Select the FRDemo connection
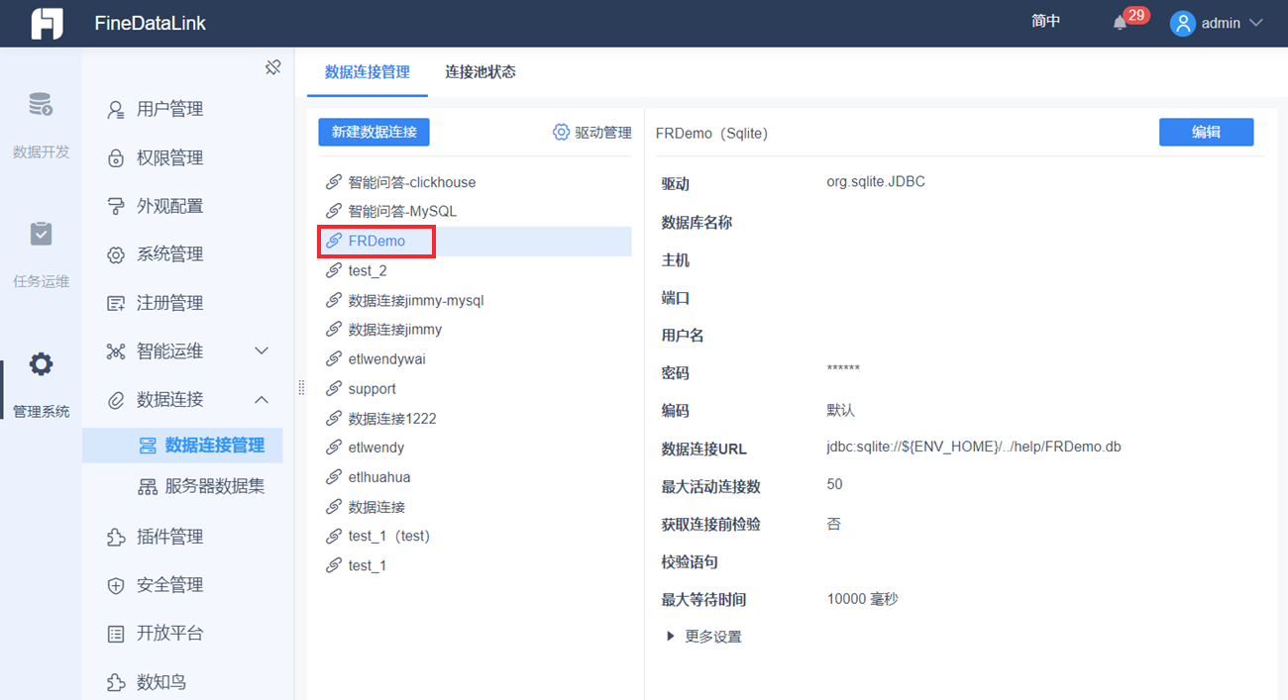Viewport: 1288px width, 700px height. pyautogui.click(x=475, y=242)
